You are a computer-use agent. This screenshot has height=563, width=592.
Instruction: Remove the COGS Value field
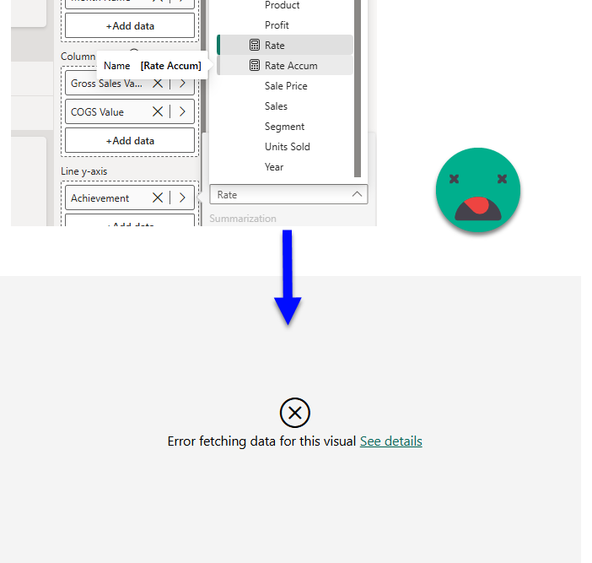tap(158, 111)
